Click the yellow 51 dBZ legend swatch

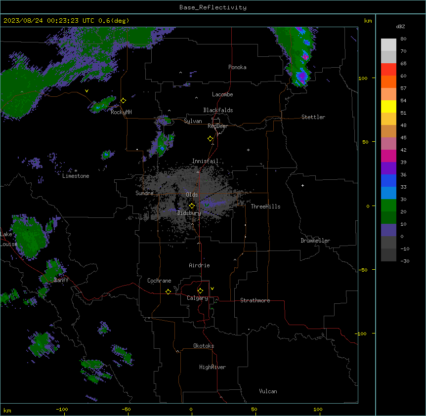(388, 106)
